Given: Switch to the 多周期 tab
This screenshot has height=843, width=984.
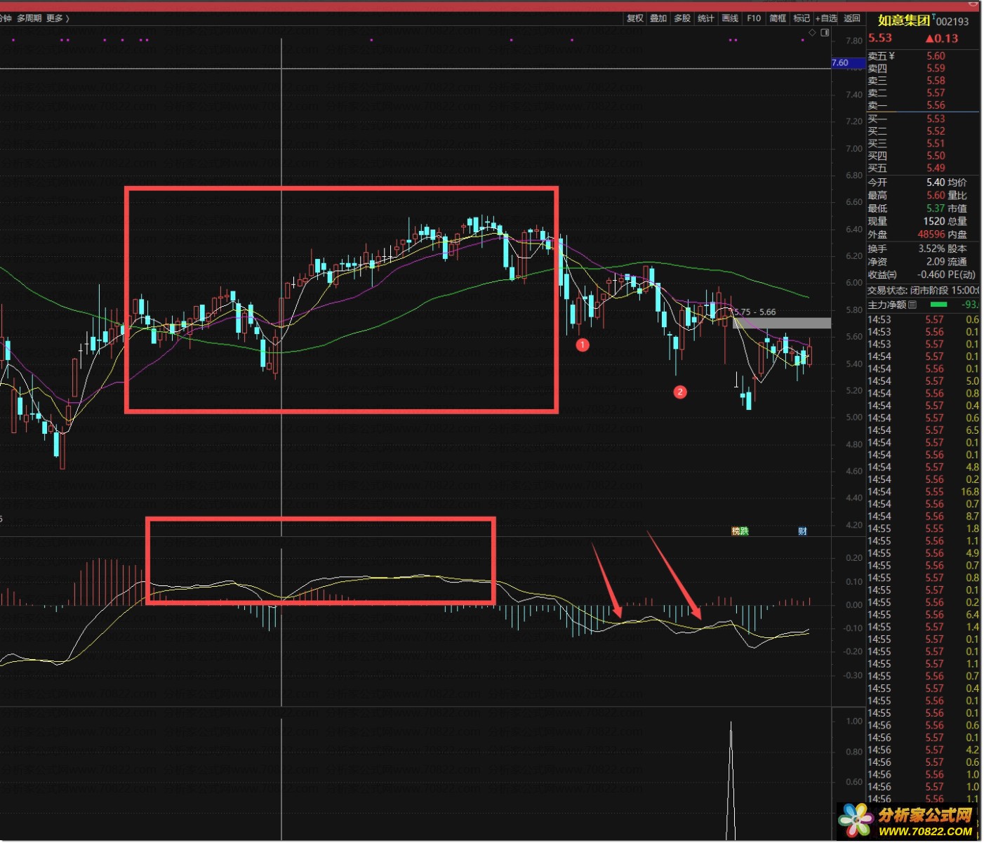Looking at the screenshot, I should point(29,18).
